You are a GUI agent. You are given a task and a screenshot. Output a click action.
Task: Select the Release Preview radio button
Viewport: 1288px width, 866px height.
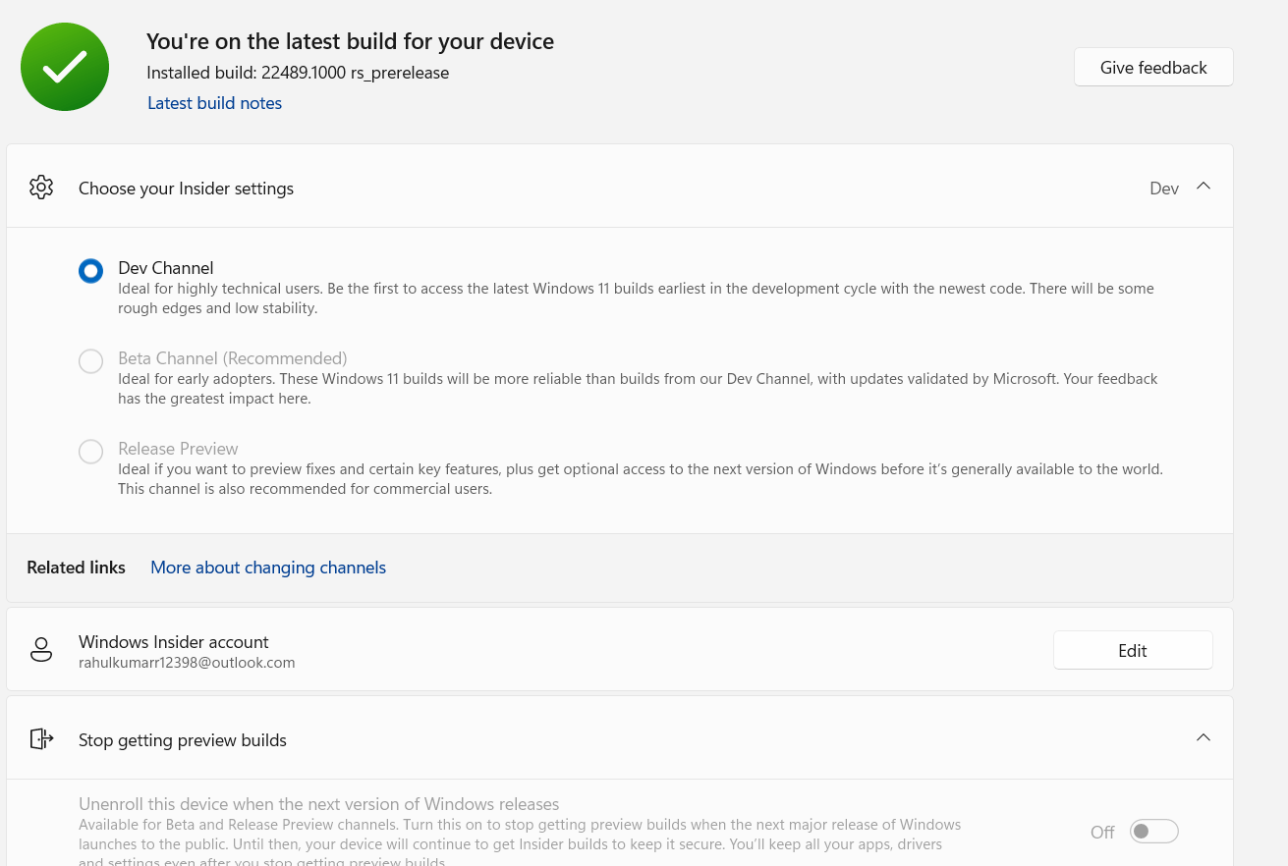tap(91, 452)
